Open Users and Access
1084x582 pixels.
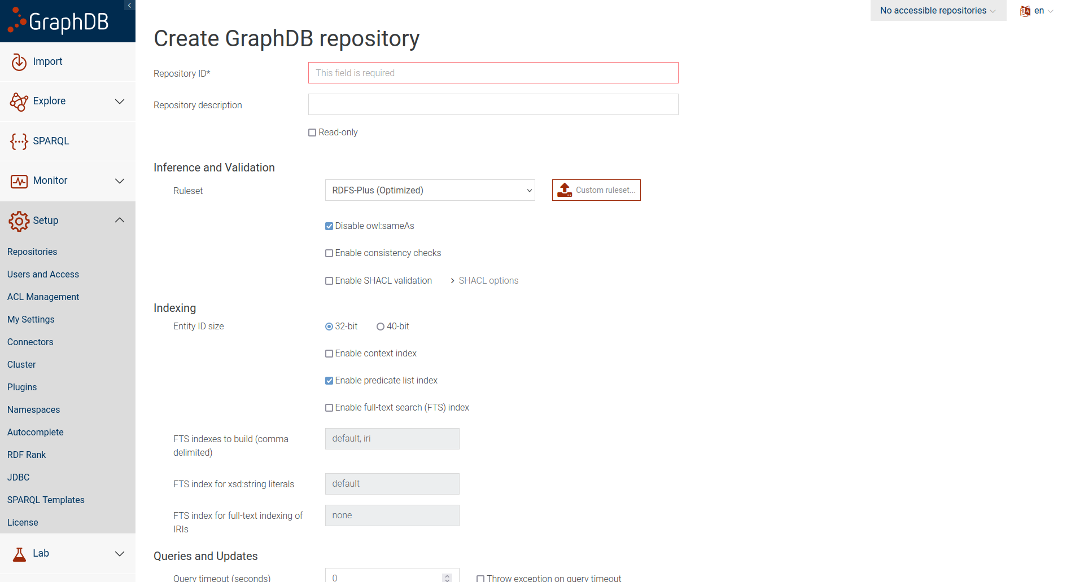point(43,275)
